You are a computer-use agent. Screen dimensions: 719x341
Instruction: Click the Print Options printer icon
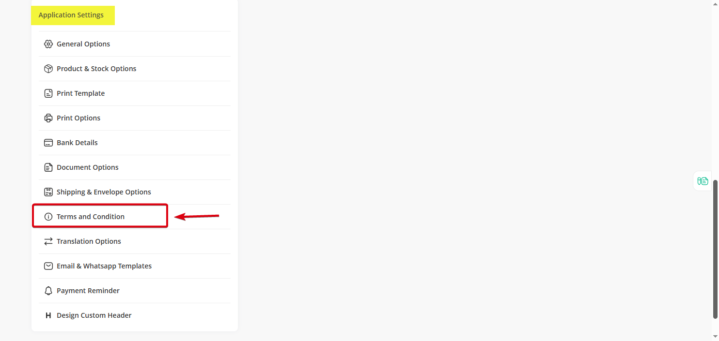[48, 118]
